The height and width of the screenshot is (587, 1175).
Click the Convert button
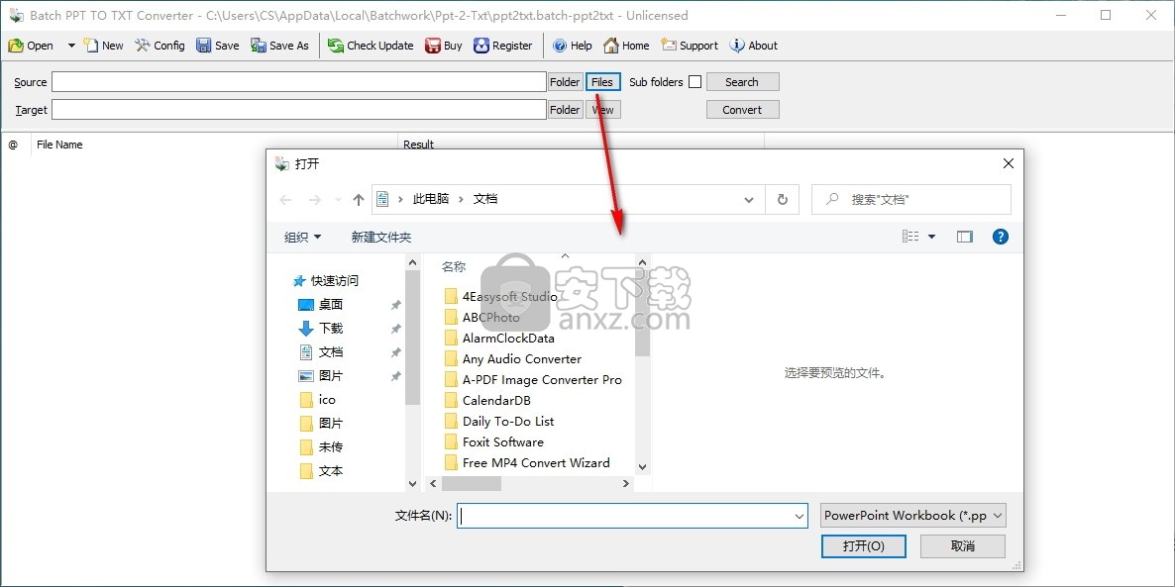pos(742,110)
